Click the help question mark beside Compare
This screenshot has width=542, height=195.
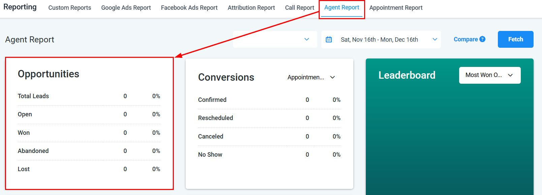[x=482, y=39]
